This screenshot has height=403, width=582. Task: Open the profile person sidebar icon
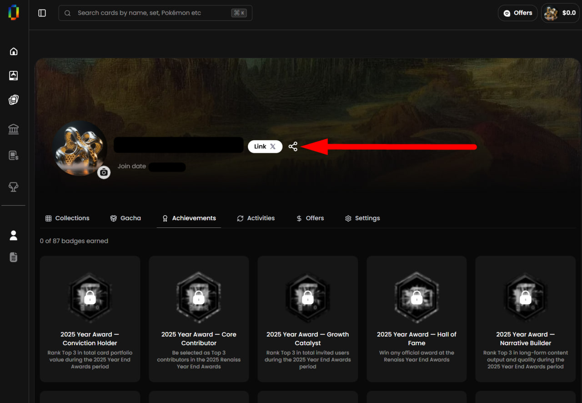14,236
